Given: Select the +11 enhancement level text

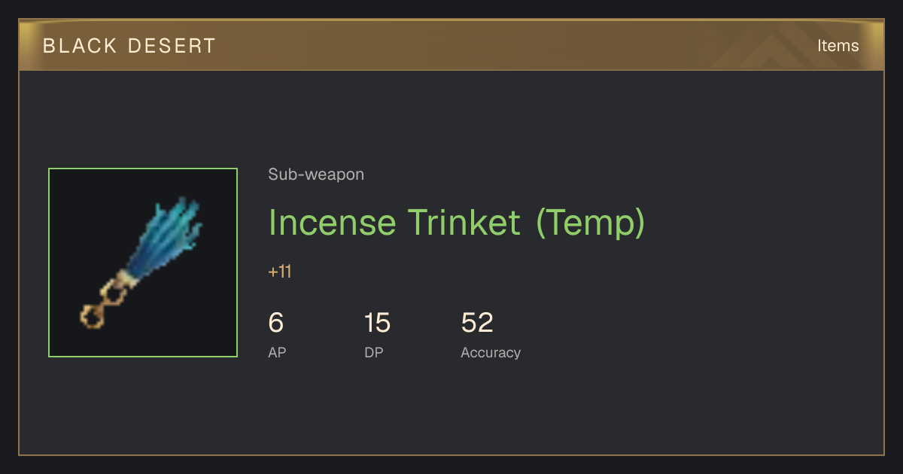Looking at the screenshot, I should click(280, 272).
